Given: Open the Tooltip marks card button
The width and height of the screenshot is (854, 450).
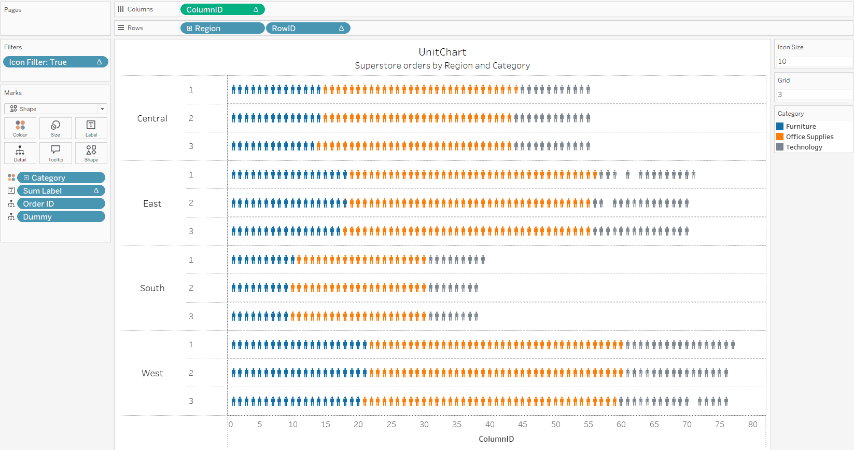Looking at the screenshot, I should click(55, 153).
